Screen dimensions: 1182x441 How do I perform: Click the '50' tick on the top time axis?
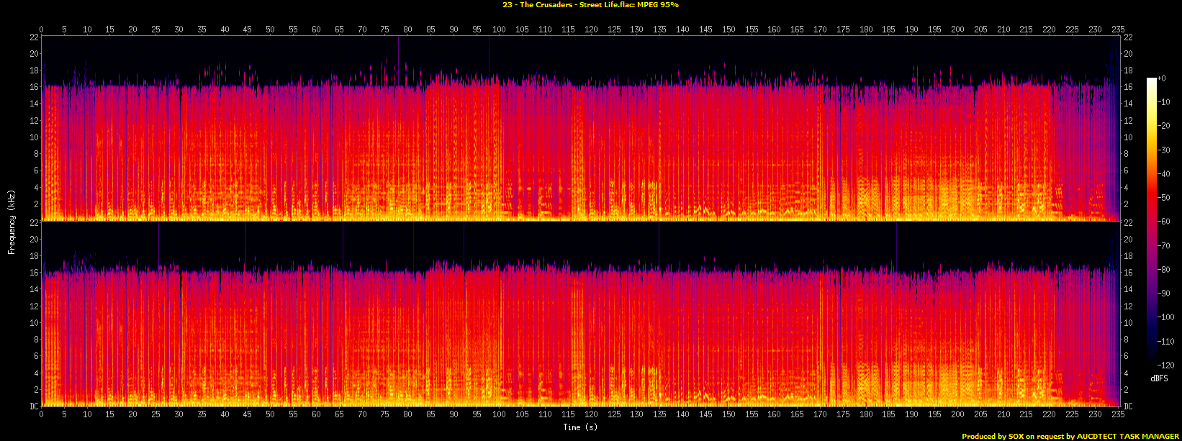pyautogui.click(x=270, y=29)
